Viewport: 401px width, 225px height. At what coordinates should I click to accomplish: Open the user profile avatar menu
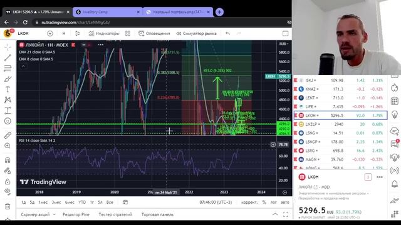point(8,33)
